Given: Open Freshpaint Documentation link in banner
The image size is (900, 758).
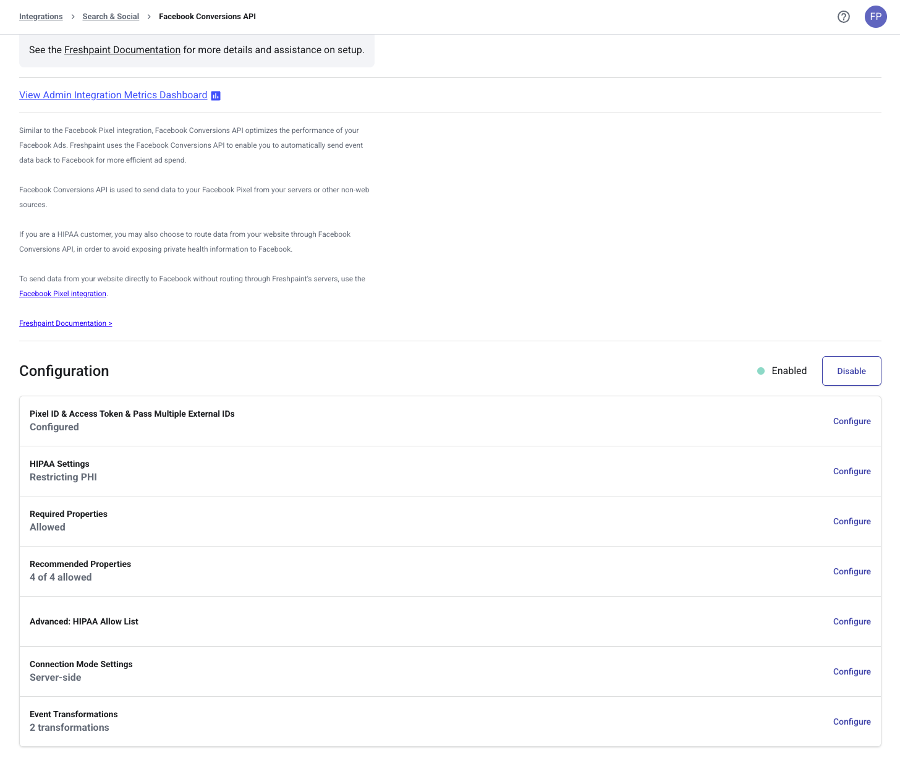Looking at the screenshot, I should 122,50.
